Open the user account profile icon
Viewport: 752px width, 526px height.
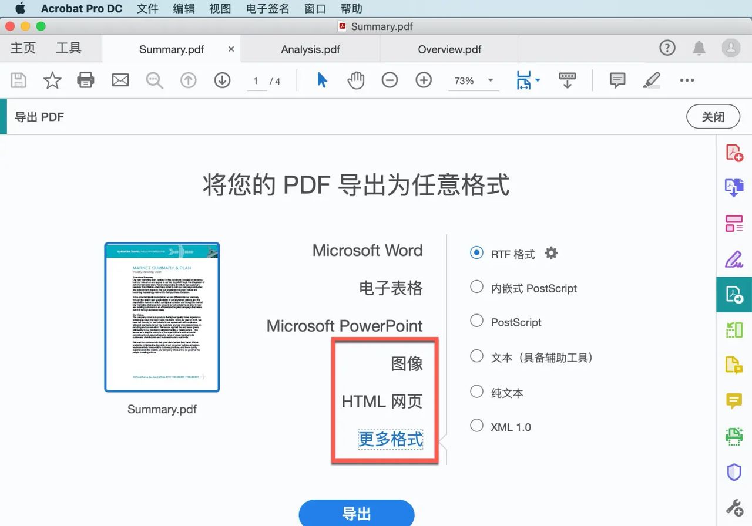(x=731, y=48)
